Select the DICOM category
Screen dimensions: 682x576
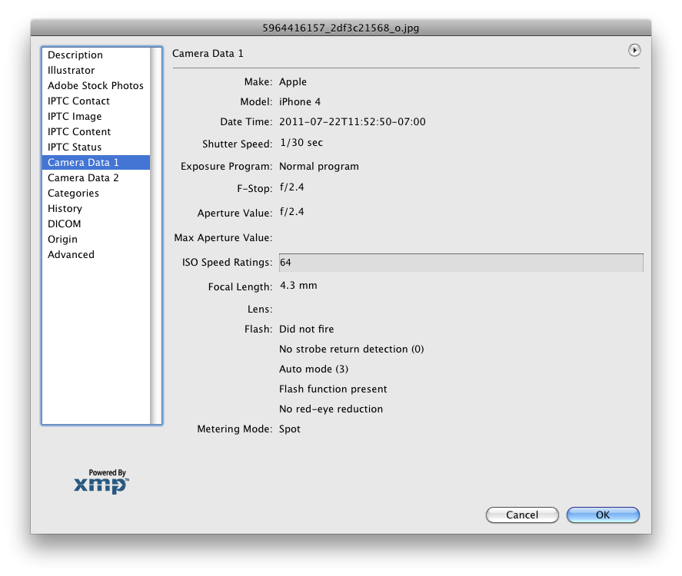96,223
